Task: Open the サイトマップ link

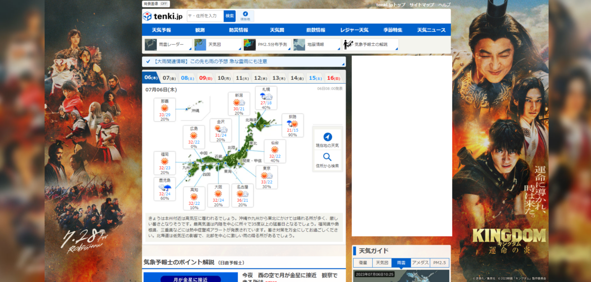Action: pyautogui.click(x=422, y=4)
